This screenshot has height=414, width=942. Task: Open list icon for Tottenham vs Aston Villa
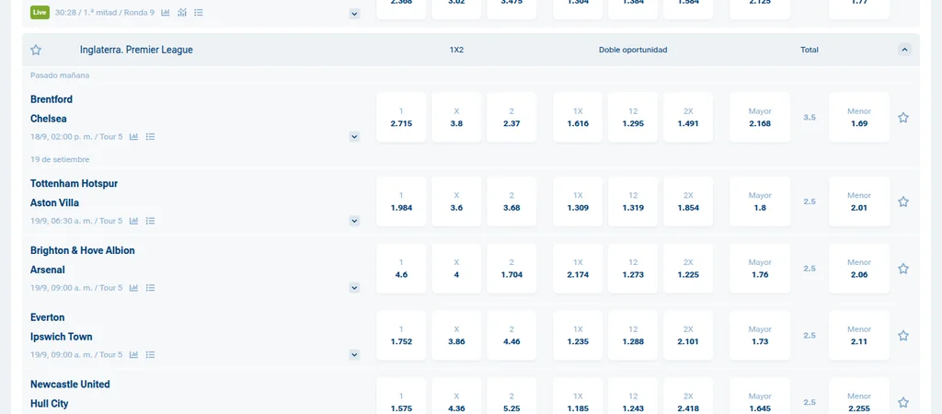pos(150,221)
